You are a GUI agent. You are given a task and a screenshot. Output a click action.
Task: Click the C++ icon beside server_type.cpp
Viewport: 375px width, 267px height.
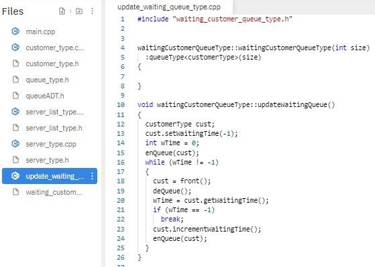[x=15, y=144]
